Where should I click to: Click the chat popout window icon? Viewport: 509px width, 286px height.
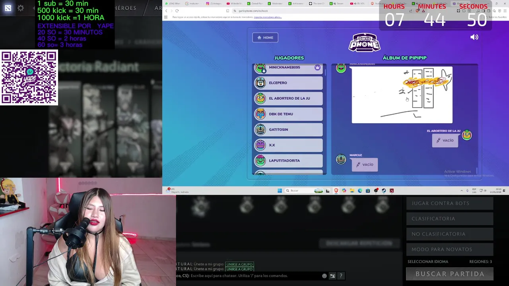[332, 276]
